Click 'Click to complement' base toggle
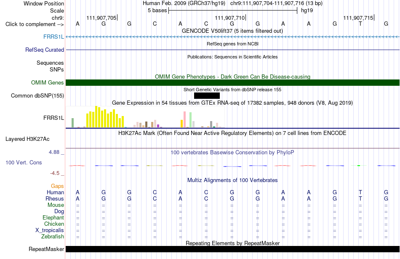 point(35,24)
